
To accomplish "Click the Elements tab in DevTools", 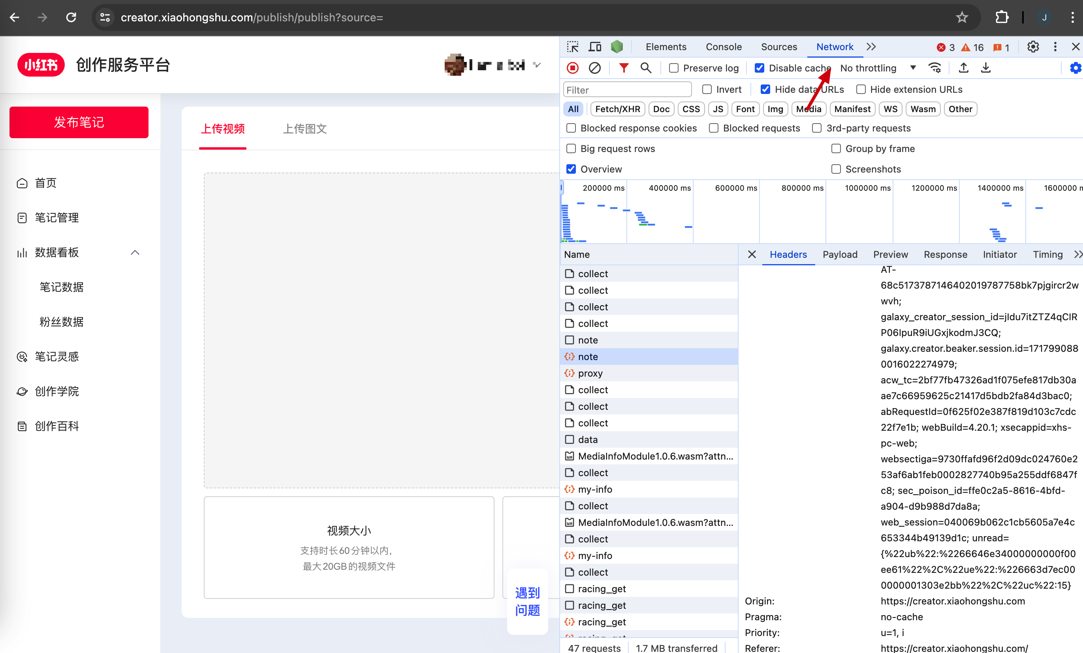I will (665, 47).
